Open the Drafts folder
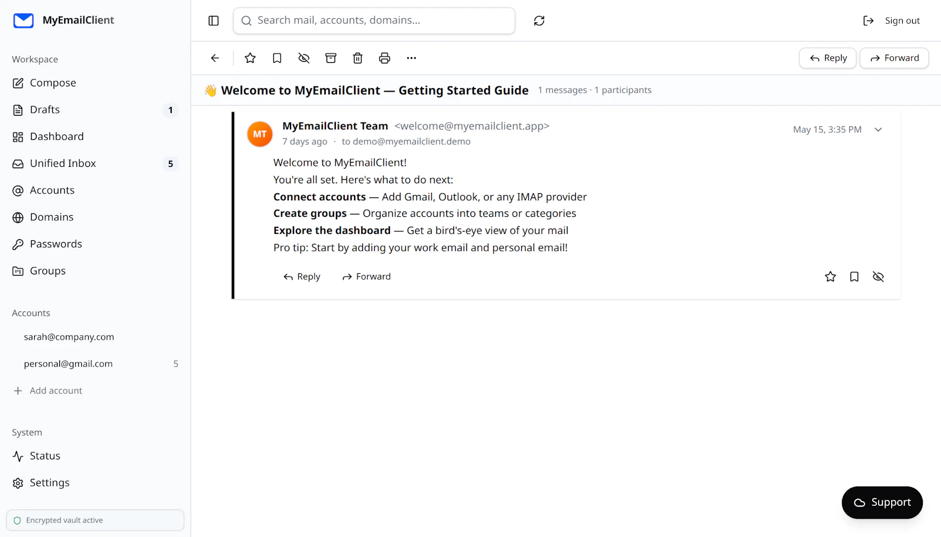Screen dimensions: 941x537 [x=95, y=110]
